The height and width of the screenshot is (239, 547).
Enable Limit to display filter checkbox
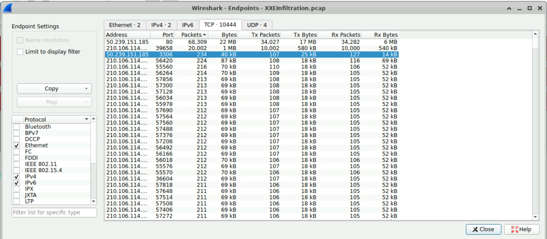coord(20,52)
